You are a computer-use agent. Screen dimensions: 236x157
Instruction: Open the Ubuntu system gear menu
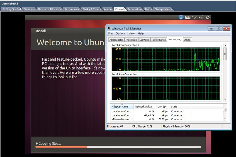[208, 17]
